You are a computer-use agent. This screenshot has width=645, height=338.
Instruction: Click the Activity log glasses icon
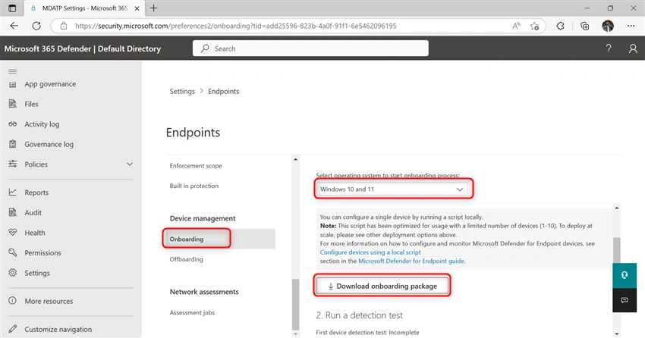pos(13,124)
